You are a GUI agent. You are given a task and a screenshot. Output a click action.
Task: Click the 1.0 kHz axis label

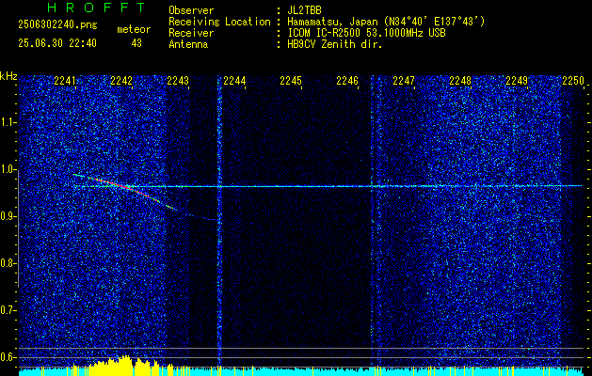pos(8,169)
